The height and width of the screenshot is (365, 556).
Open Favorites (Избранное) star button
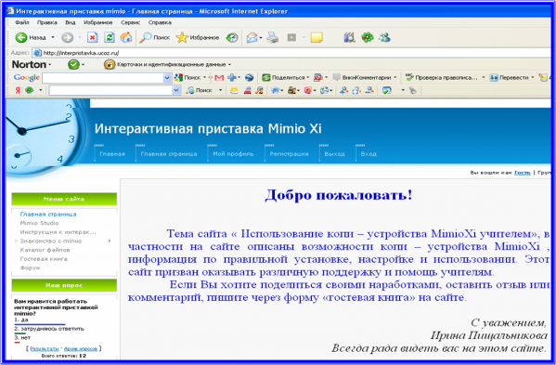(198, 37)
